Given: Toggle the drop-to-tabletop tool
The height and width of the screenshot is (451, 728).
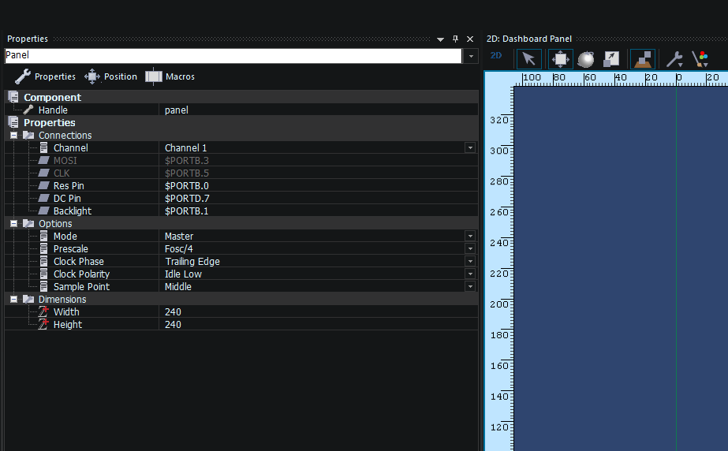Looking at the screenshot, I should pos(643,59).
